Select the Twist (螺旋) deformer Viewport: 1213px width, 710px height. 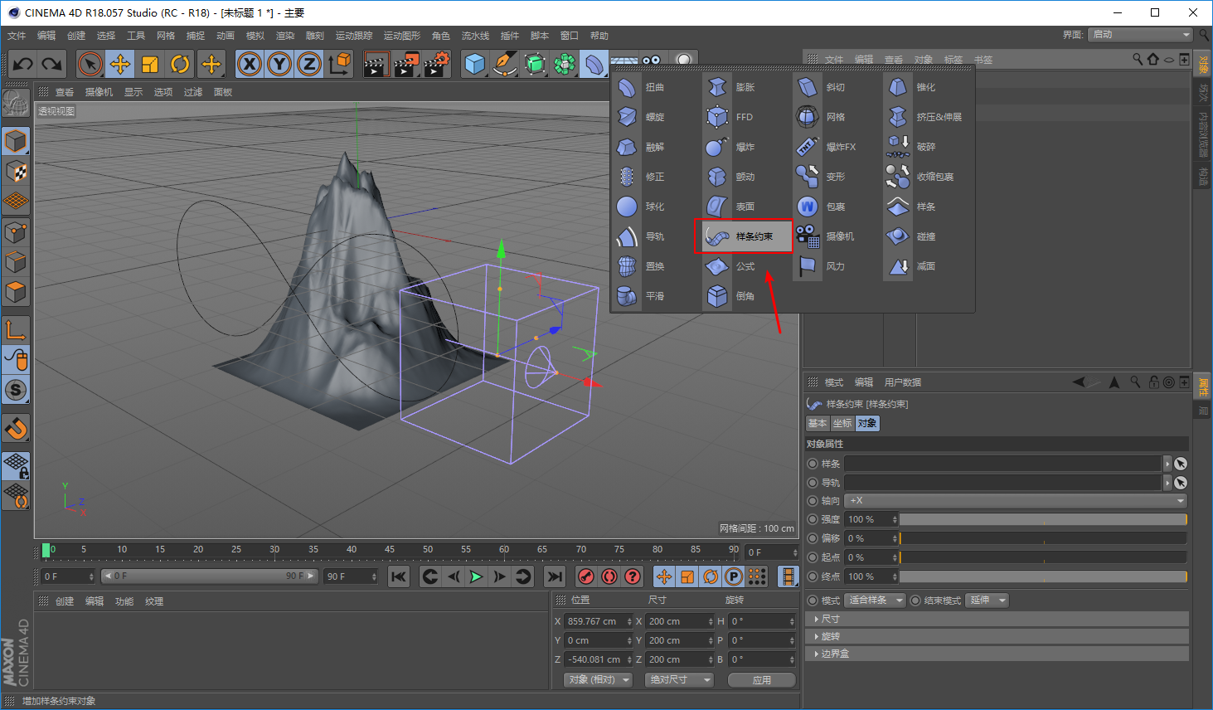click(643, 117)
